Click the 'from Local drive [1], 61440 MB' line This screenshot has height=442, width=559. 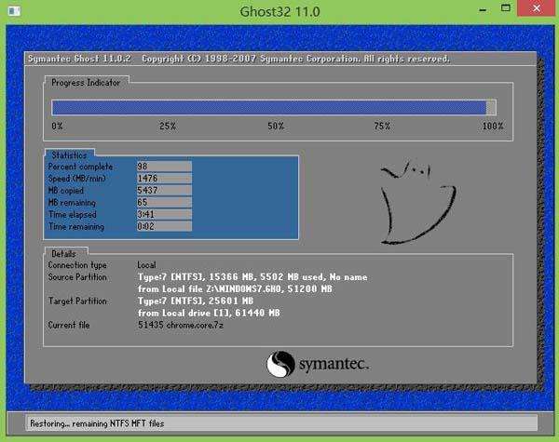(x=209, y=313)
